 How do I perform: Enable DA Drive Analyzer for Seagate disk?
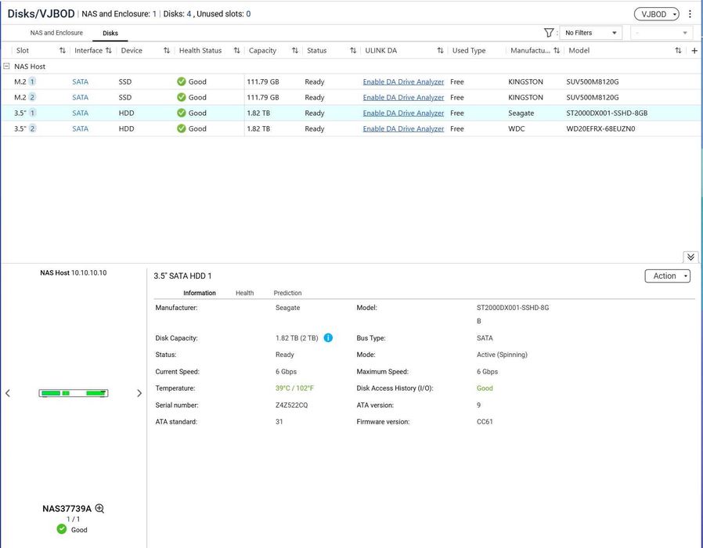pos(403,113)
